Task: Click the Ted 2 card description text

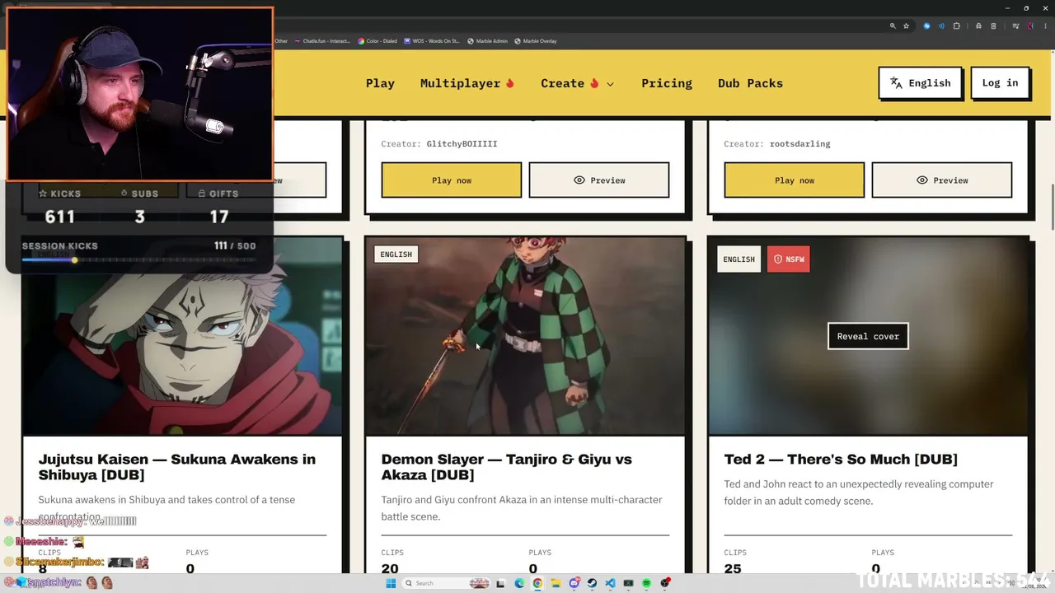Action: 859,493
